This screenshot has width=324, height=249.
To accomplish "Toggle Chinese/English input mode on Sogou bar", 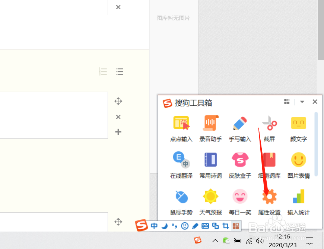I will (x=154, y=226).
